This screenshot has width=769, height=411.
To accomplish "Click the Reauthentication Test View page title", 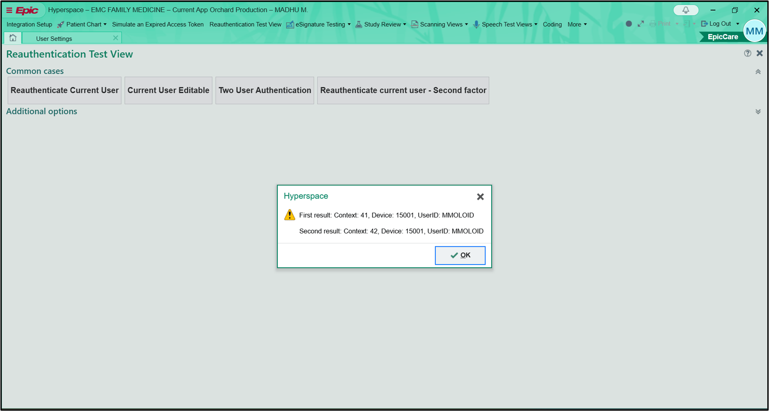I will [x=69, y=54].
